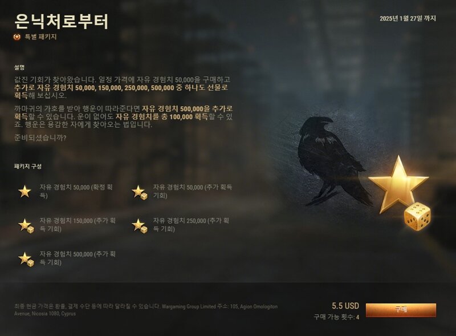Click the large golden dice artwork
Screen dimensions: 456x336
click(x=418, y=217)
